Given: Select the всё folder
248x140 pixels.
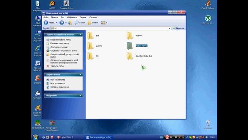Looking at the screenshot, I should tap(93, 35).
